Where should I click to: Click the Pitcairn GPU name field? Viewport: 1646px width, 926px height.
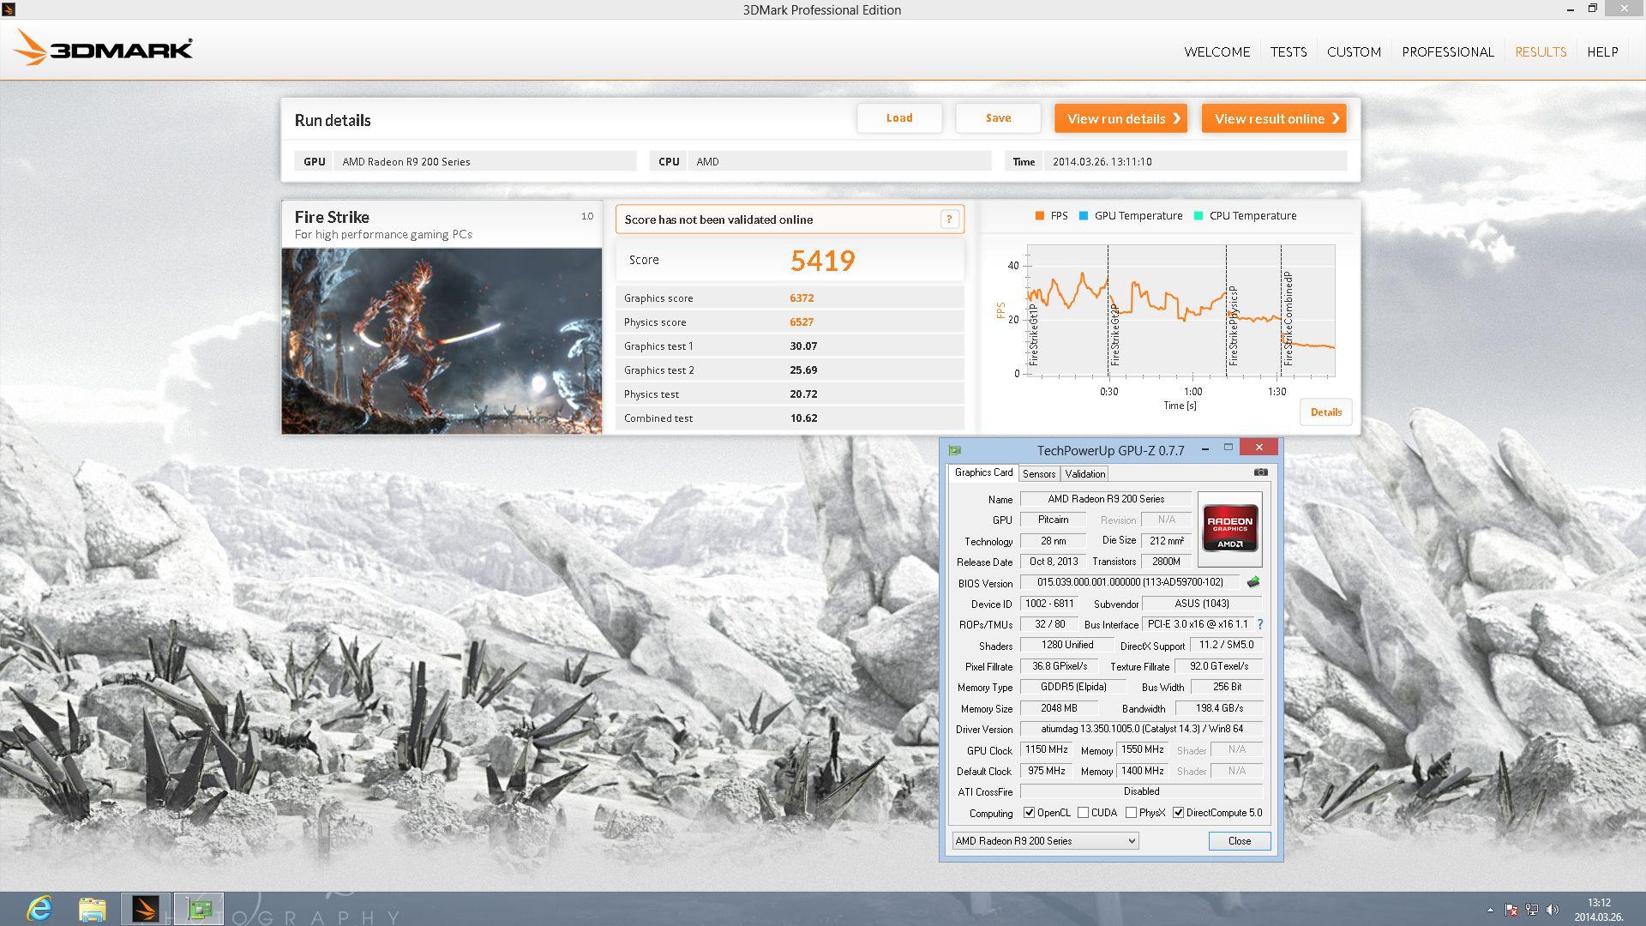click(1053, 520)
